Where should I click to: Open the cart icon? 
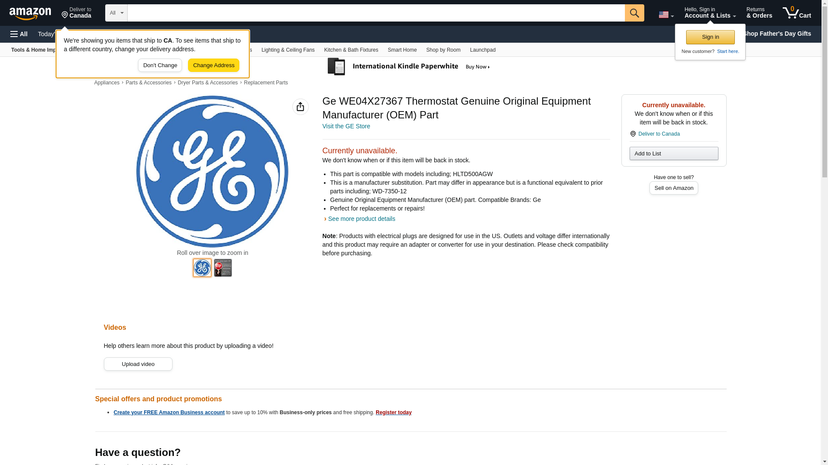coord(797,13)
